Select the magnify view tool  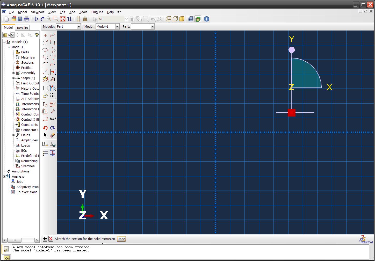(49, 19)
